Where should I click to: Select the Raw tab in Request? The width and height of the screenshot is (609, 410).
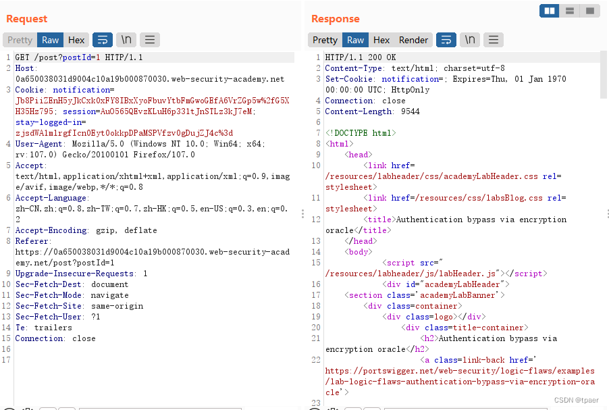(50, 40)
